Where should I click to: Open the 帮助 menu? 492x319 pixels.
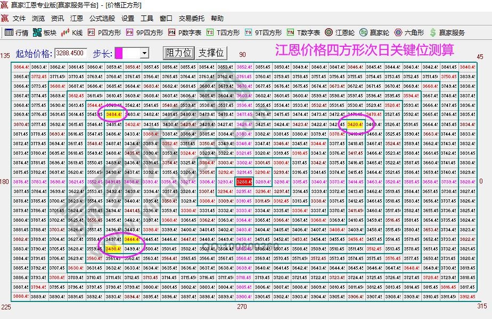[219, 18]
